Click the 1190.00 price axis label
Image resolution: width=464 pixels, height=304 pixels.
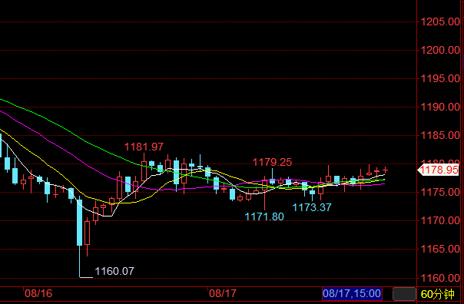[x=440, y=107]
